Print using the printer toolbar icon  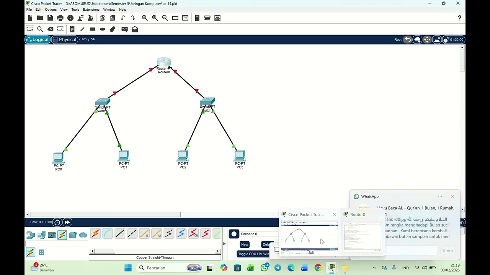[x=60, y=18]
